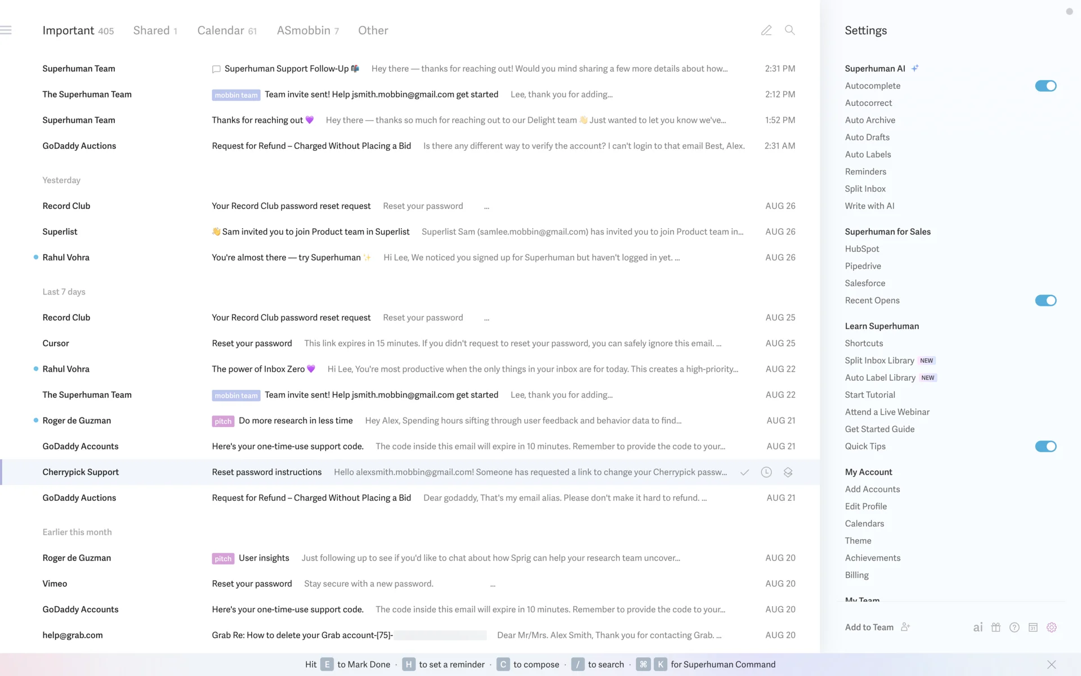
Task: Turn off Quick Tips toggle
Action: [1046, 446]
